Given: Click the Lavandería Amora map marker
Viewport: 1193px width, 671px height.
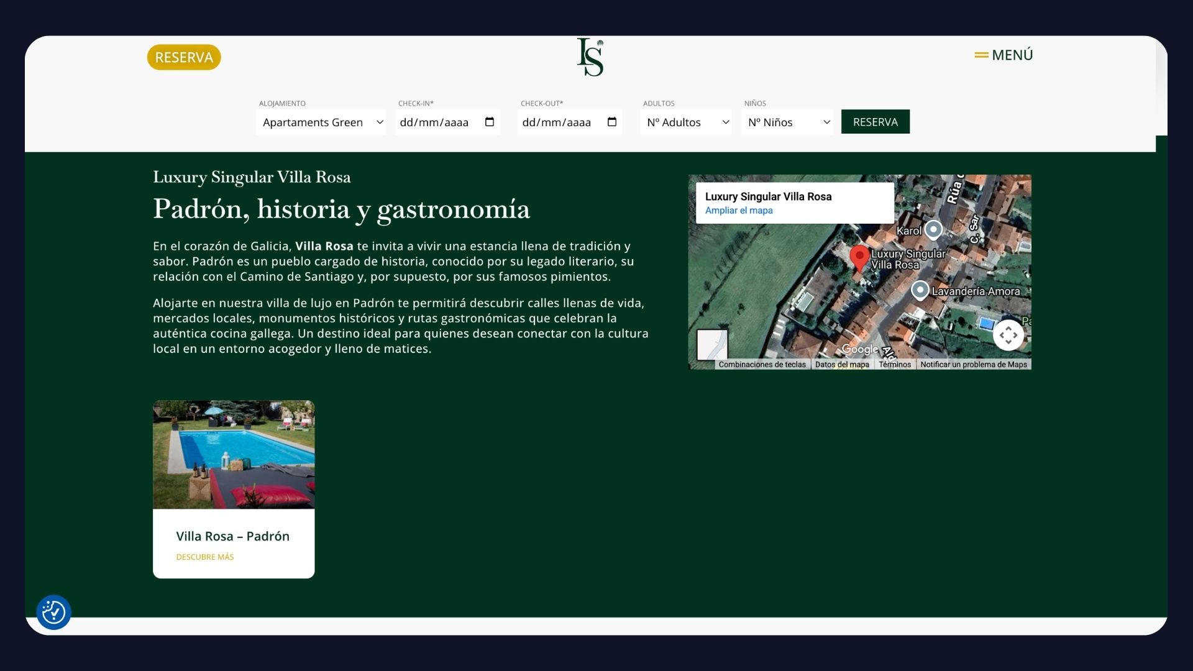Looking at the screenshot, I should (920, 290).
